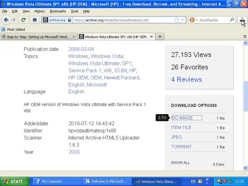Reload the current page
This screenshot has width=248, height=186.
[24, 20]
